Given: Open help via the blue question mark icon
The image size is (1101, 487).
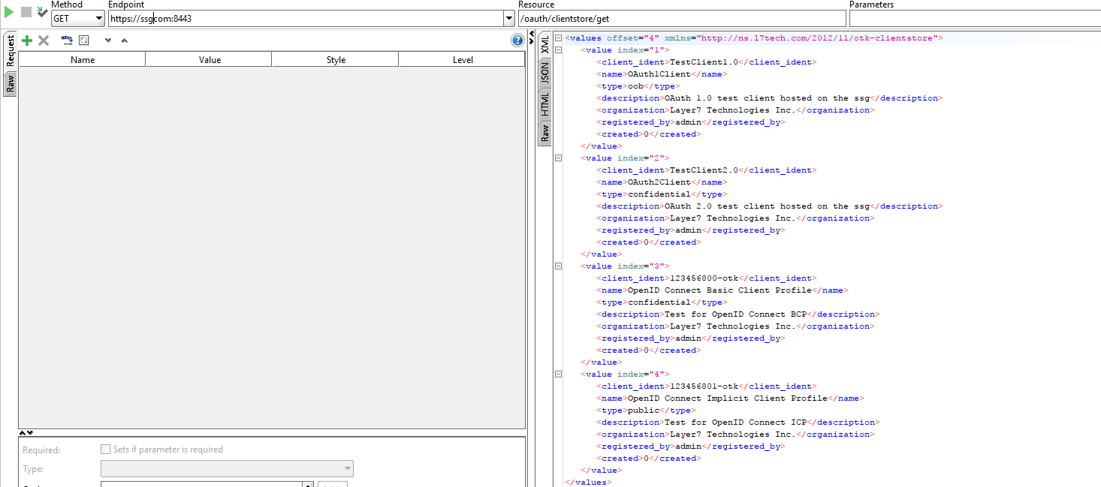Looking at the screenshot, I should click(517, 41).
